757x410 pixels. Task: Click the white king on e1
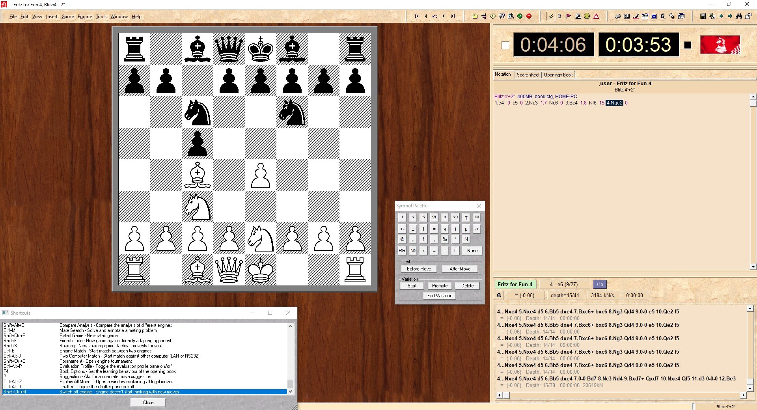click(x=260, y=270)
